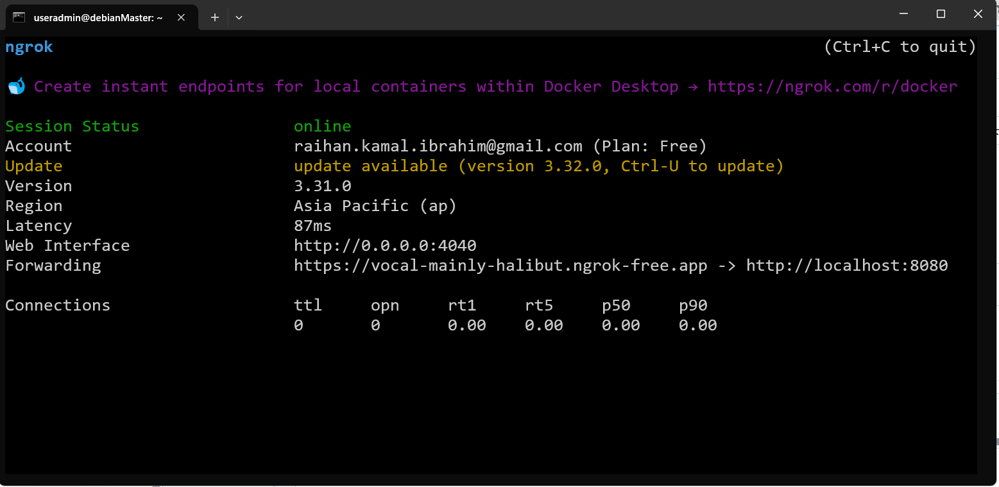This screenshot has height=487, width=999.
Task: Close the useradmin@debianMaster tab
Action: pos(181,17)
